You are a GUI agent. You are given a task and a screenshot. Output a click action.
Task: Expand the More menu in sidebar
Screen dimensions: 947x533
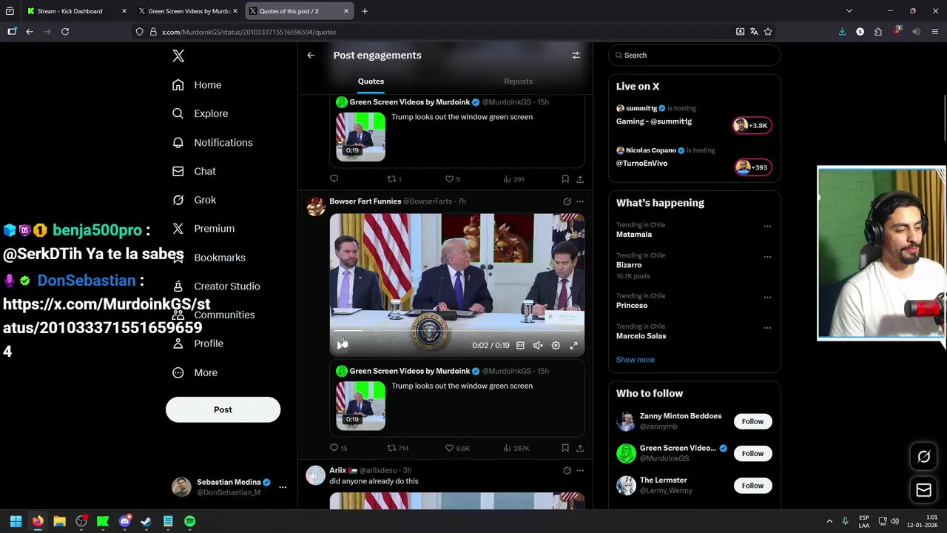pos(195,372)
